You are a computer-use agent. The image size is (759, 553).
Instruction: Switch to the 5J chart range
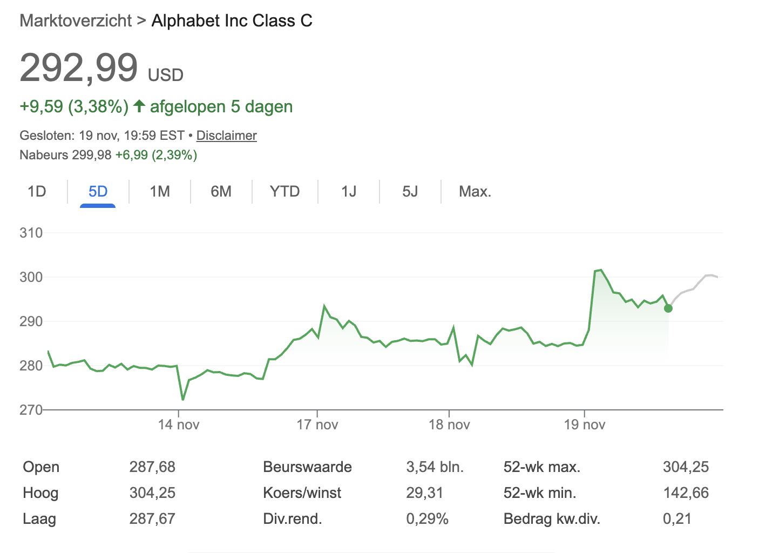410,192
